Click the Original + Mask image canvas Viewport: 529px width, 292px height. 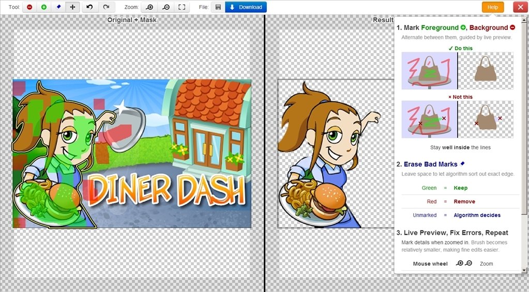[132, 154]
